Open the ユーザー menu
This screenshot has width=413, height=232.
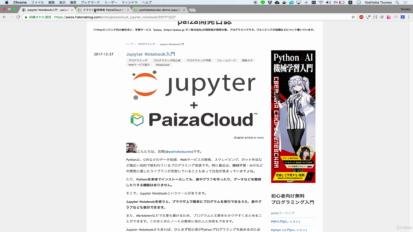(x=110, y=3)
